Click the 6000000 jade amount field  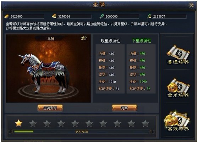(121, 16)
